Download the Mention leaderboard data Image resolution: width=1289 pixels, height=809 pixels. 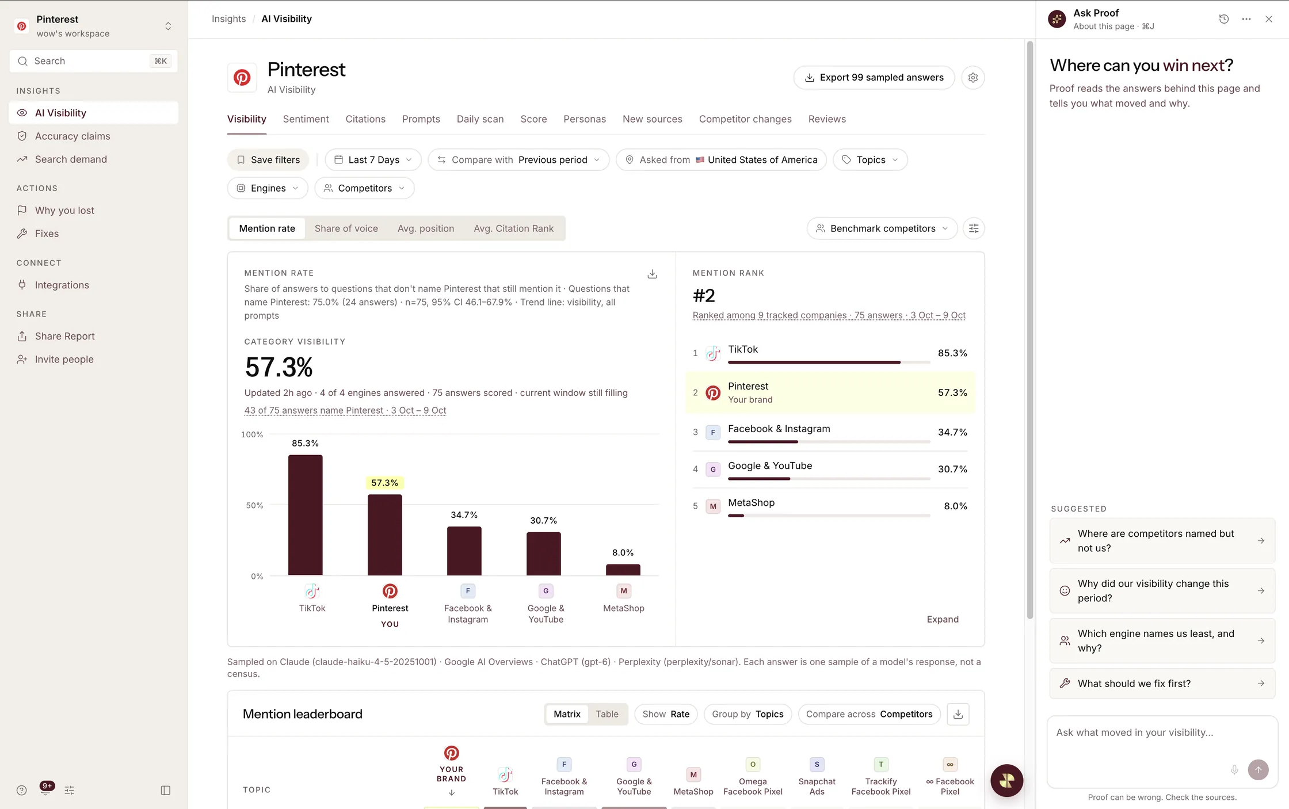click(x=958, y=714)
